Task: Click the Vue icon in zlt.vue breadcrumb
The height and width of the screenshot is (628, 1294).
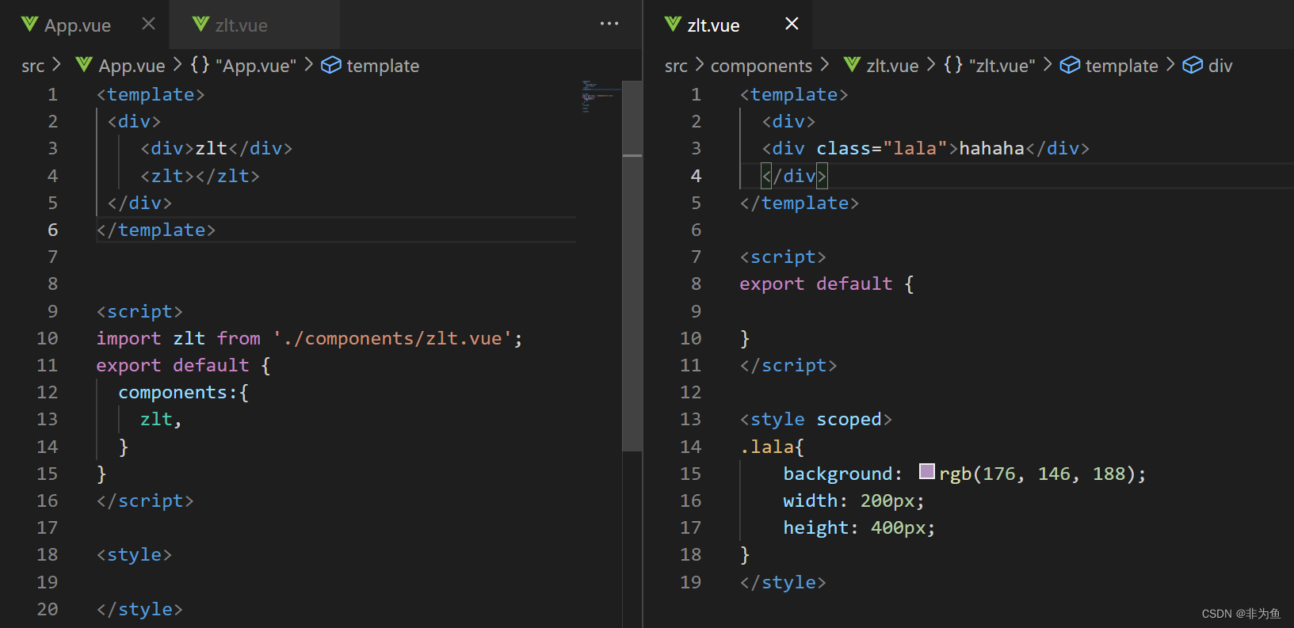Action: pos(852,65)
